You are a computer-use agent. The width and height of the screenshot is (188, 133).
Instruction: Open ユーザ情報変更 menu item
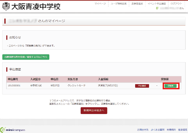(x=119, y=4)
